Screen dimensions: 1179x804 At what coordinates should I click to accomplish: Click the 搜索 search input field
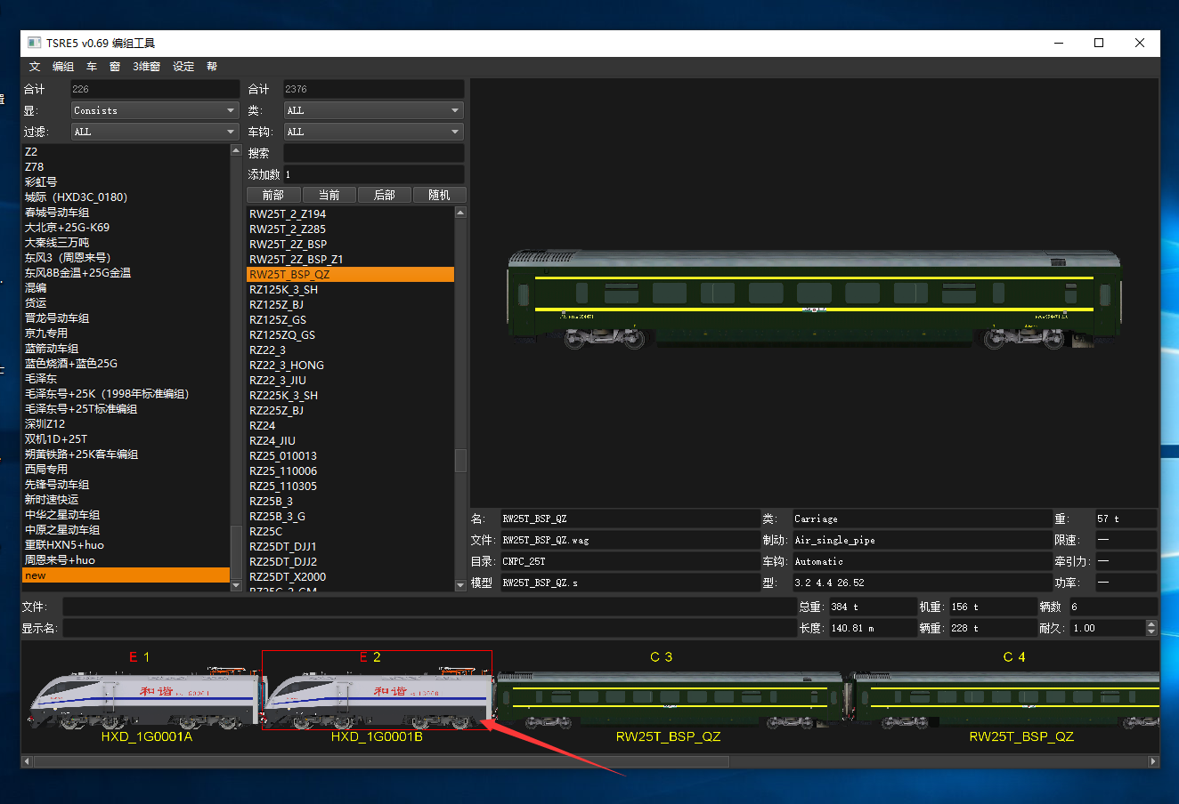(374, 153)
